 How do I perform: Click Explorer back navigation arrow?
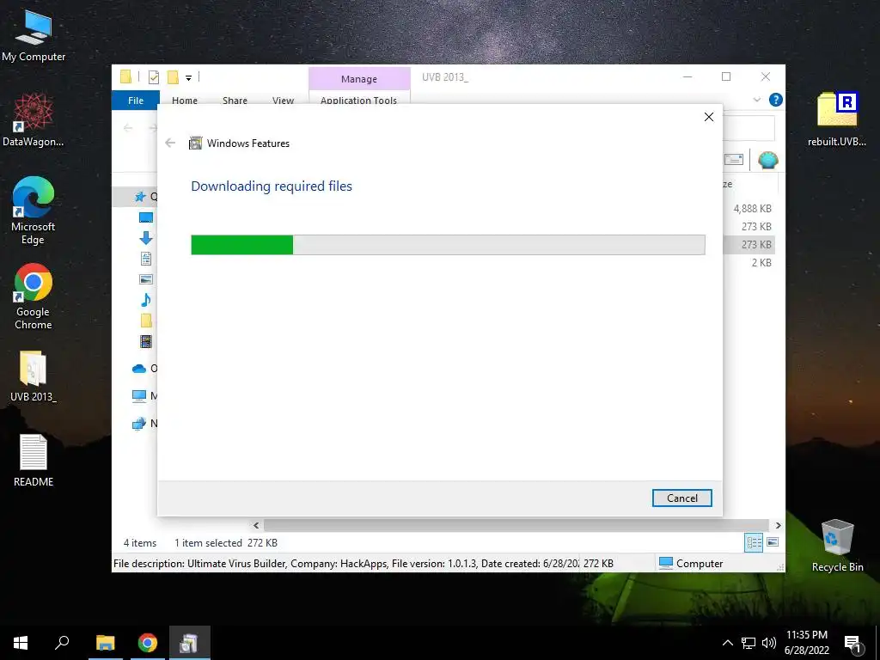click(x=128, y=128)
